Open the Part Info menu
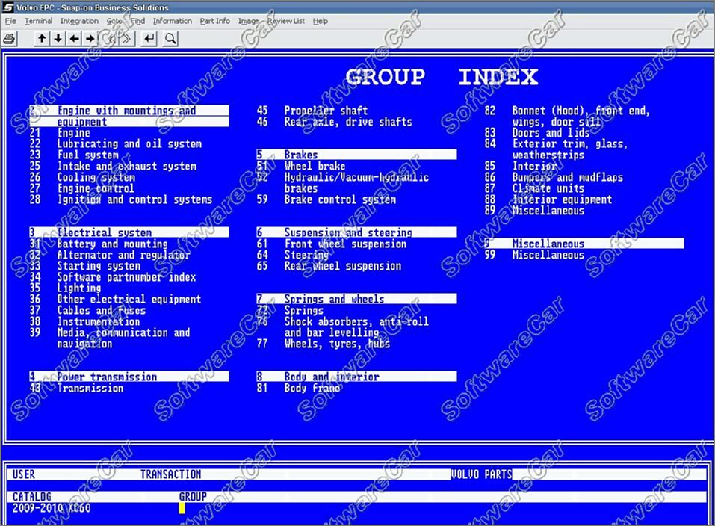Viewport: 715px width, 526px height. coord(214,21)
